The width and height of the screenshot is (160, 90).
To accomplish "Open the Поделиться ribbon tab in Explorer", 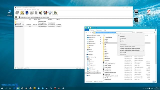I will [x=99, y=30].
